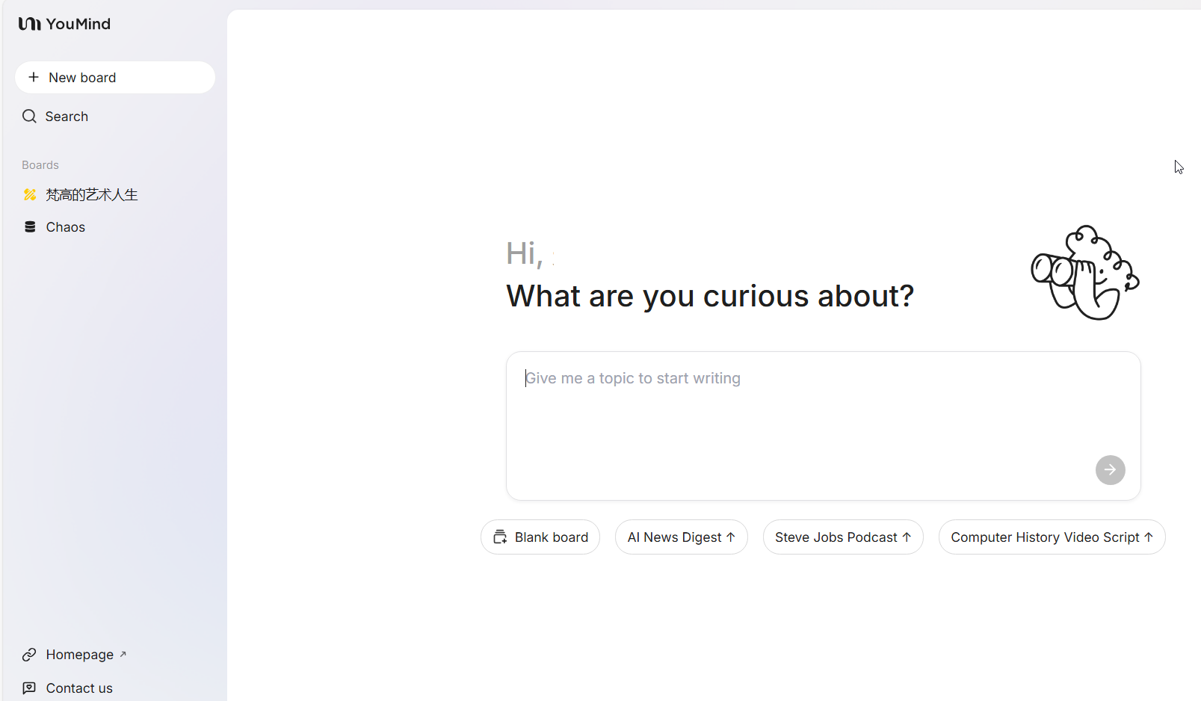Select the AI News Digest suggestion
1201x701 pixels.
pyautogui.click(x=681, y=537)
